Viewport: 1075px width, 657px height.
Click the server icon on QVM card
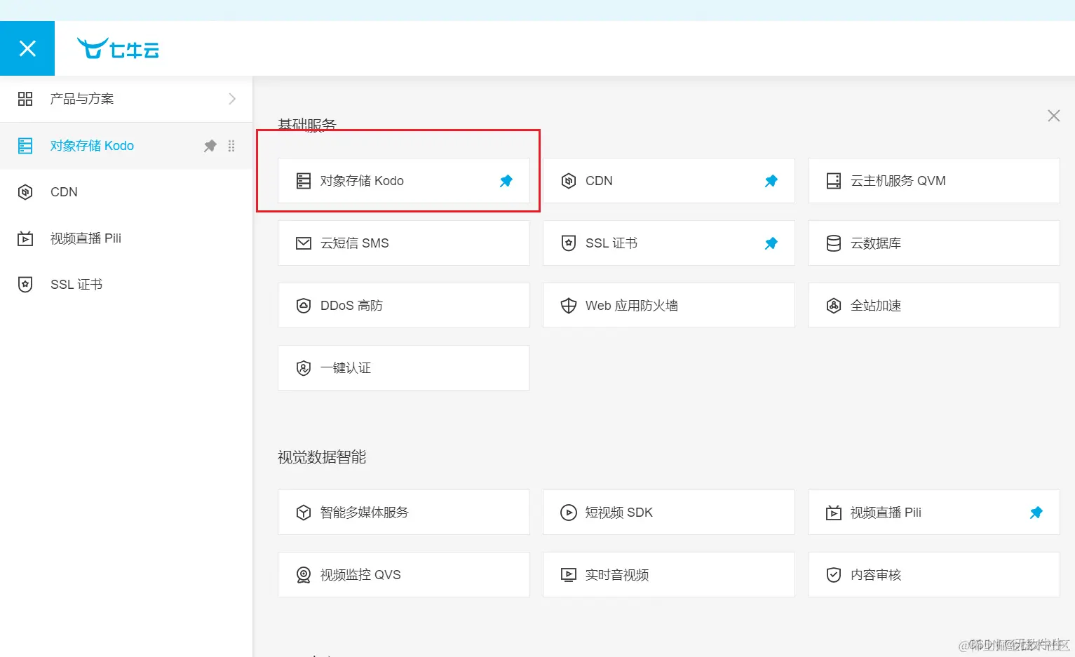coord(834,181)
